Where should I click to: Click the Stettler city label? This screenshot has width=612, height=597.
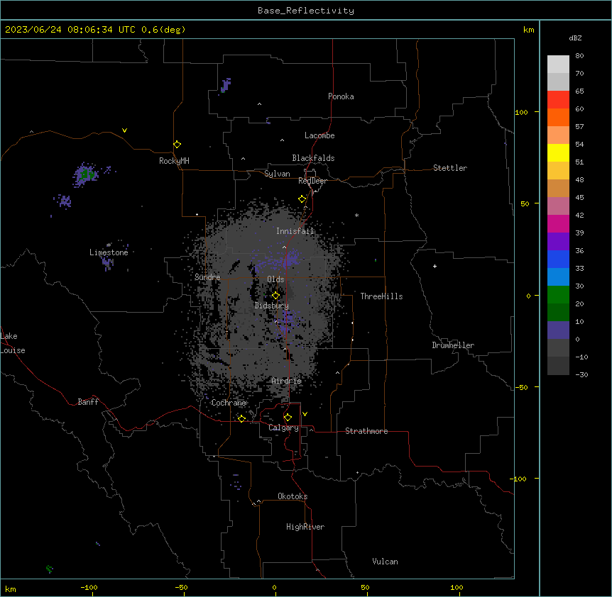450,168
